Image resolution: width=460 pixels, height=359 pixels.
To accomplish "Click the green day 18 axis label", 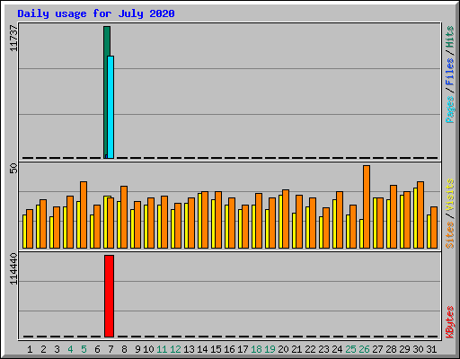I will click(x=256, y=349).
